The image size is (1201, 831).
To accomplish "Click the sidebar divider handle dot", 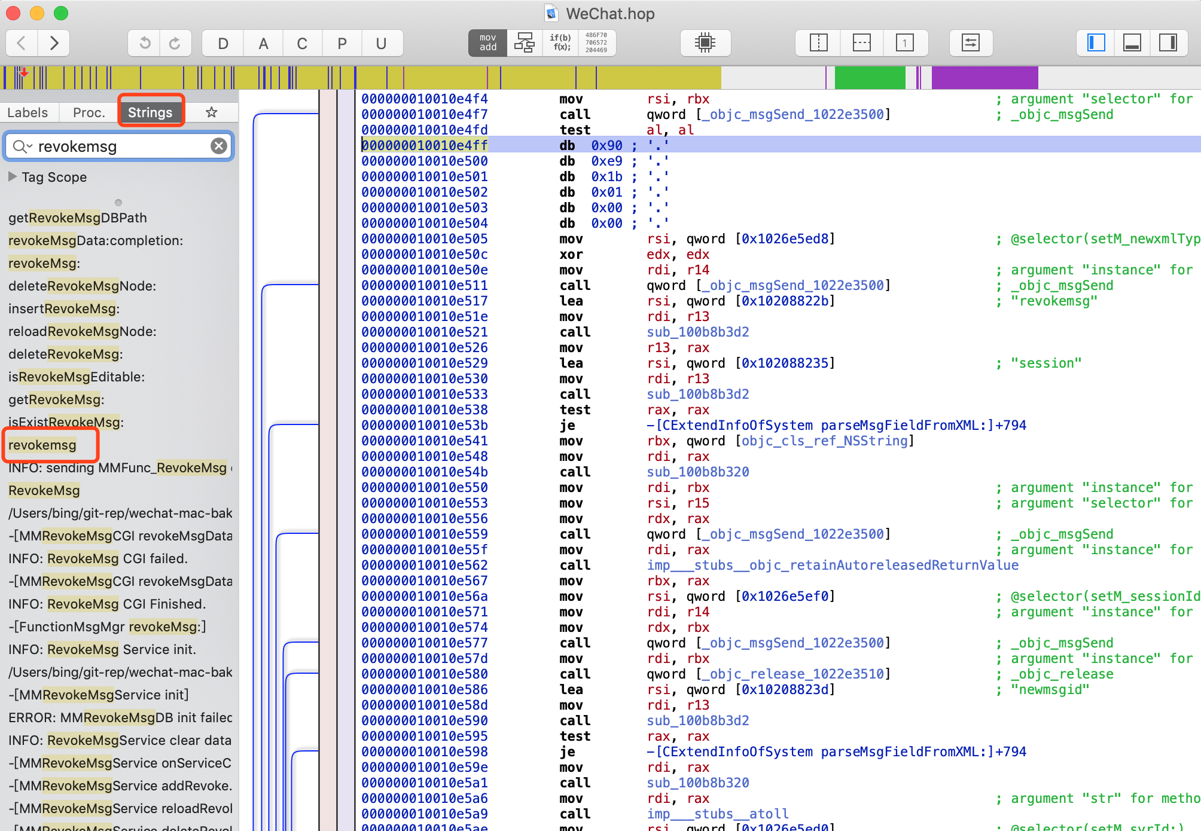I will tap(118, 203).
